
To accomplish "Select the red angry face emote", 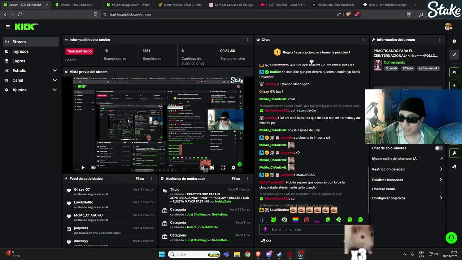I will (x=306, y=220).
